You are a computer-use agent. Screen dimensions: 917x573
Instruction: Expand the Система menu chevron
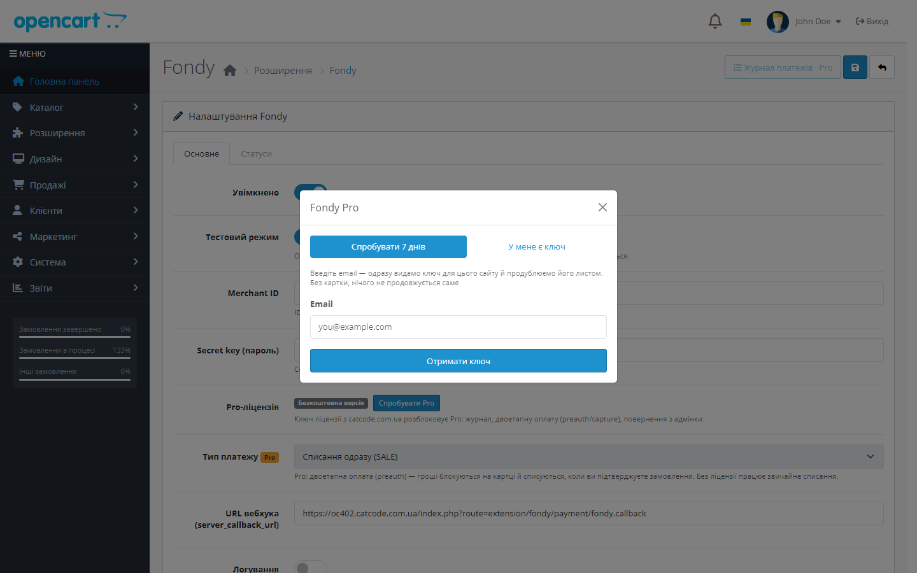coord(136,262)
